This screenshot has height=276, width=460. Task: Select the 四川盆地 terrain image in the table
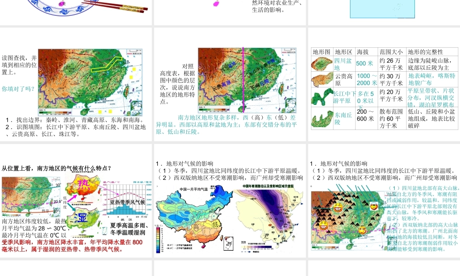click(x=322, y=63)
